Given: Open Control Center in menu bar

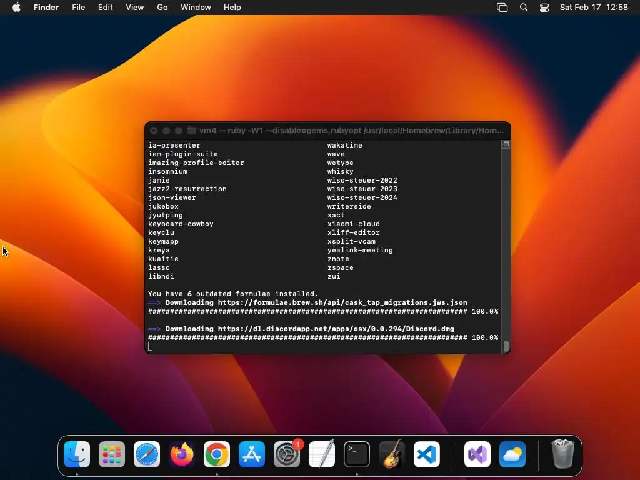Looking at the screenshot, I should [x=544, y=7].
